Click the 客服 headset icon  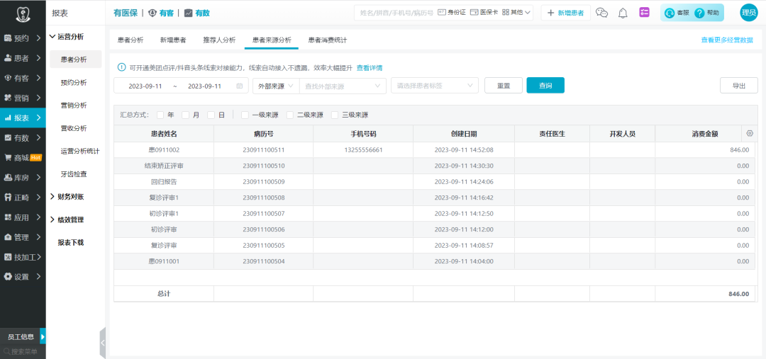[x=670, y=13]
